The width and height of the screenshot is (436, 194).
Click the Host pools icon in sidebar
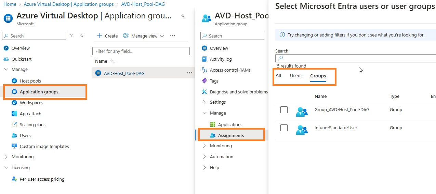pos(14,81)
